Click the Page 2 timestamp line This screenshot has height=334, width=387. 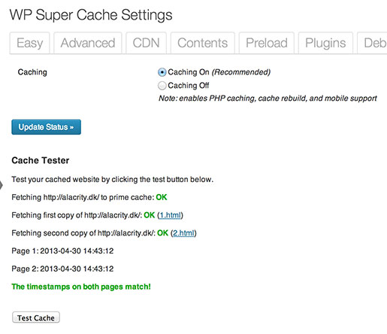62,269
